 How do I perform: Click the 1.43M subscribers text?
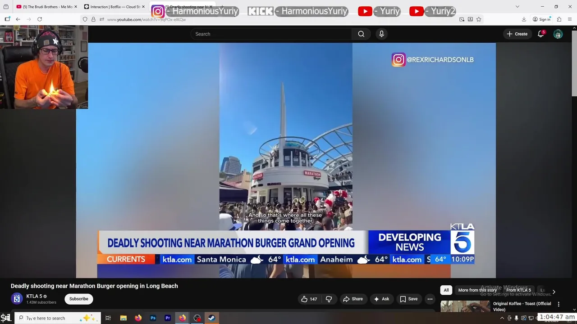pyautogui.click(x=41, y=302)
